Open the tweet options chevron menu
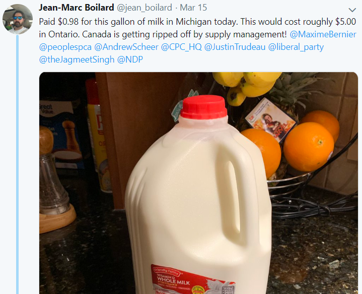 [352, 10]
